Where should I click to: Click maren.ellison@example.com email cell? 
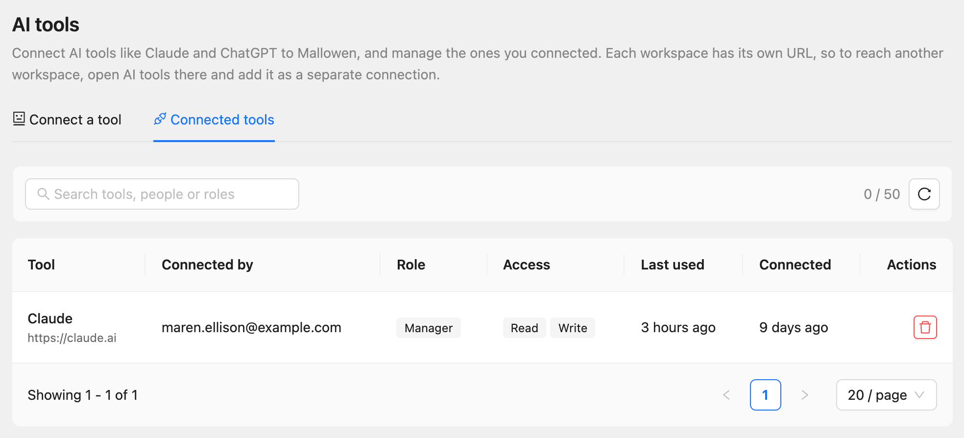point(251,327)
